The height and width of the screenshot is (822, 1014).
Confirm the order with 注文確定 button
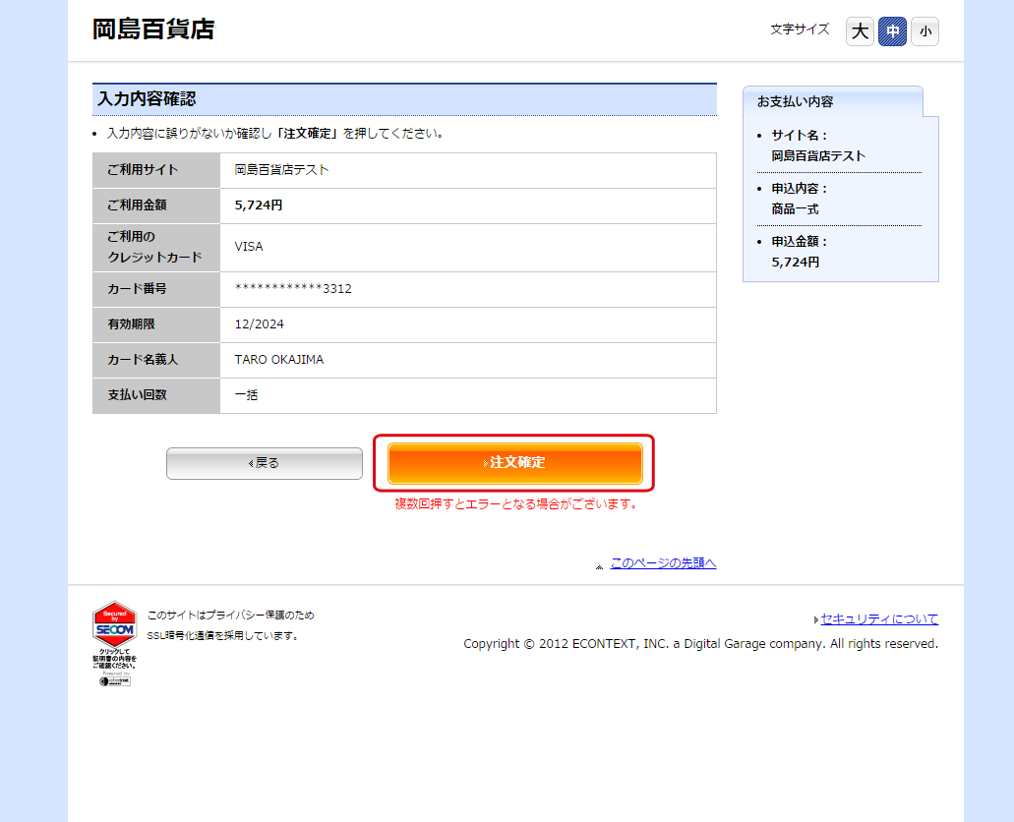pos(514,462)
